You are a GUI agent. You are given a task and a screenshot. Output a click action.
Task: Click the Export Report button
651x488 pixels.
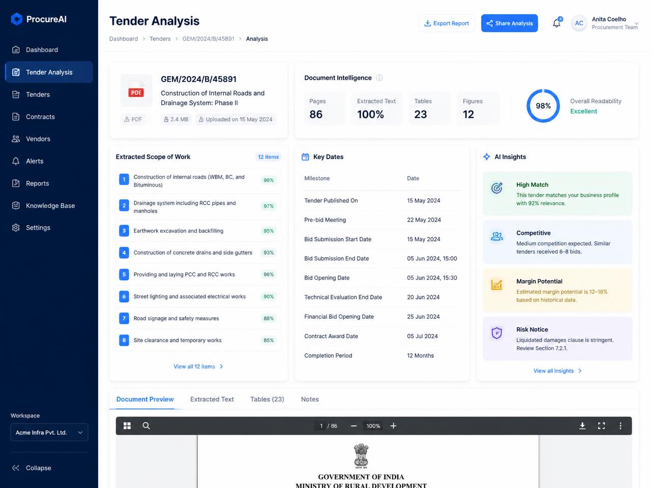click(x=447, y=23)
